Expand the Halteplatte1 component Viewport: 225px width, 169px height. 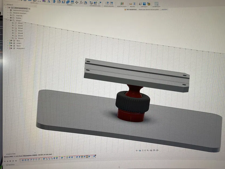(8, 48)
